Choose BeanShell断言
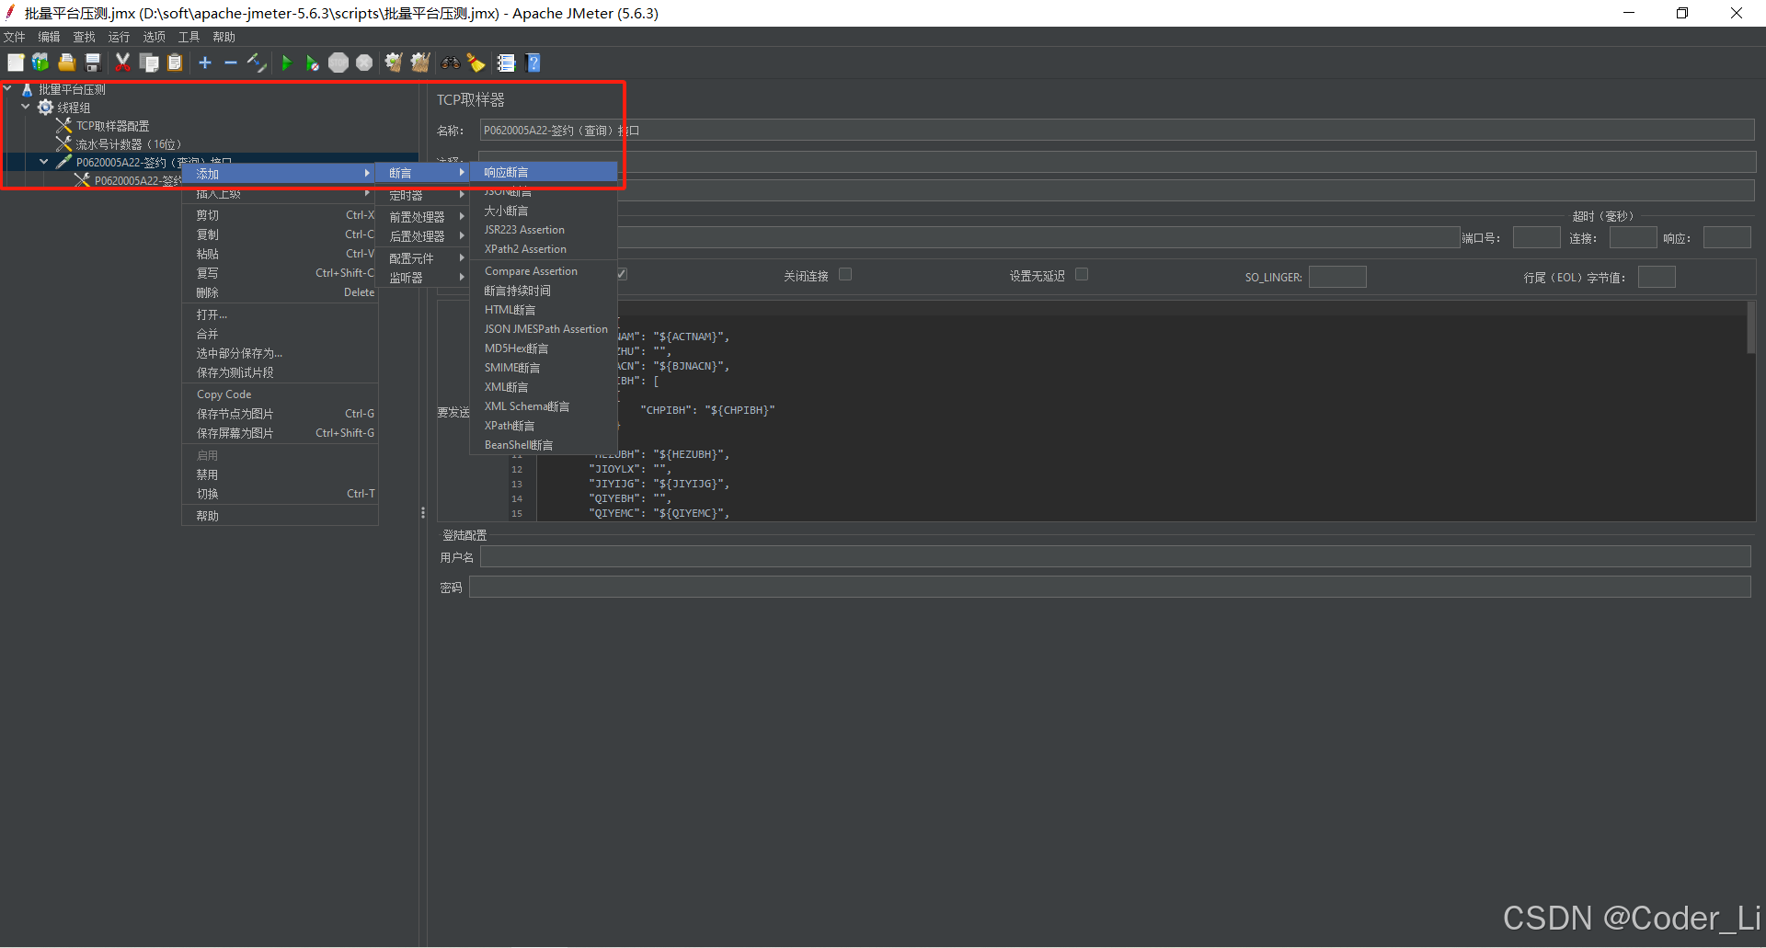Image resolution: width=1766 pixels, height=948 pixels. [544, 445]
